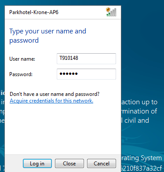Cancel the network login dialog
The height and width of the screenshot is (172, 164).
102,164
